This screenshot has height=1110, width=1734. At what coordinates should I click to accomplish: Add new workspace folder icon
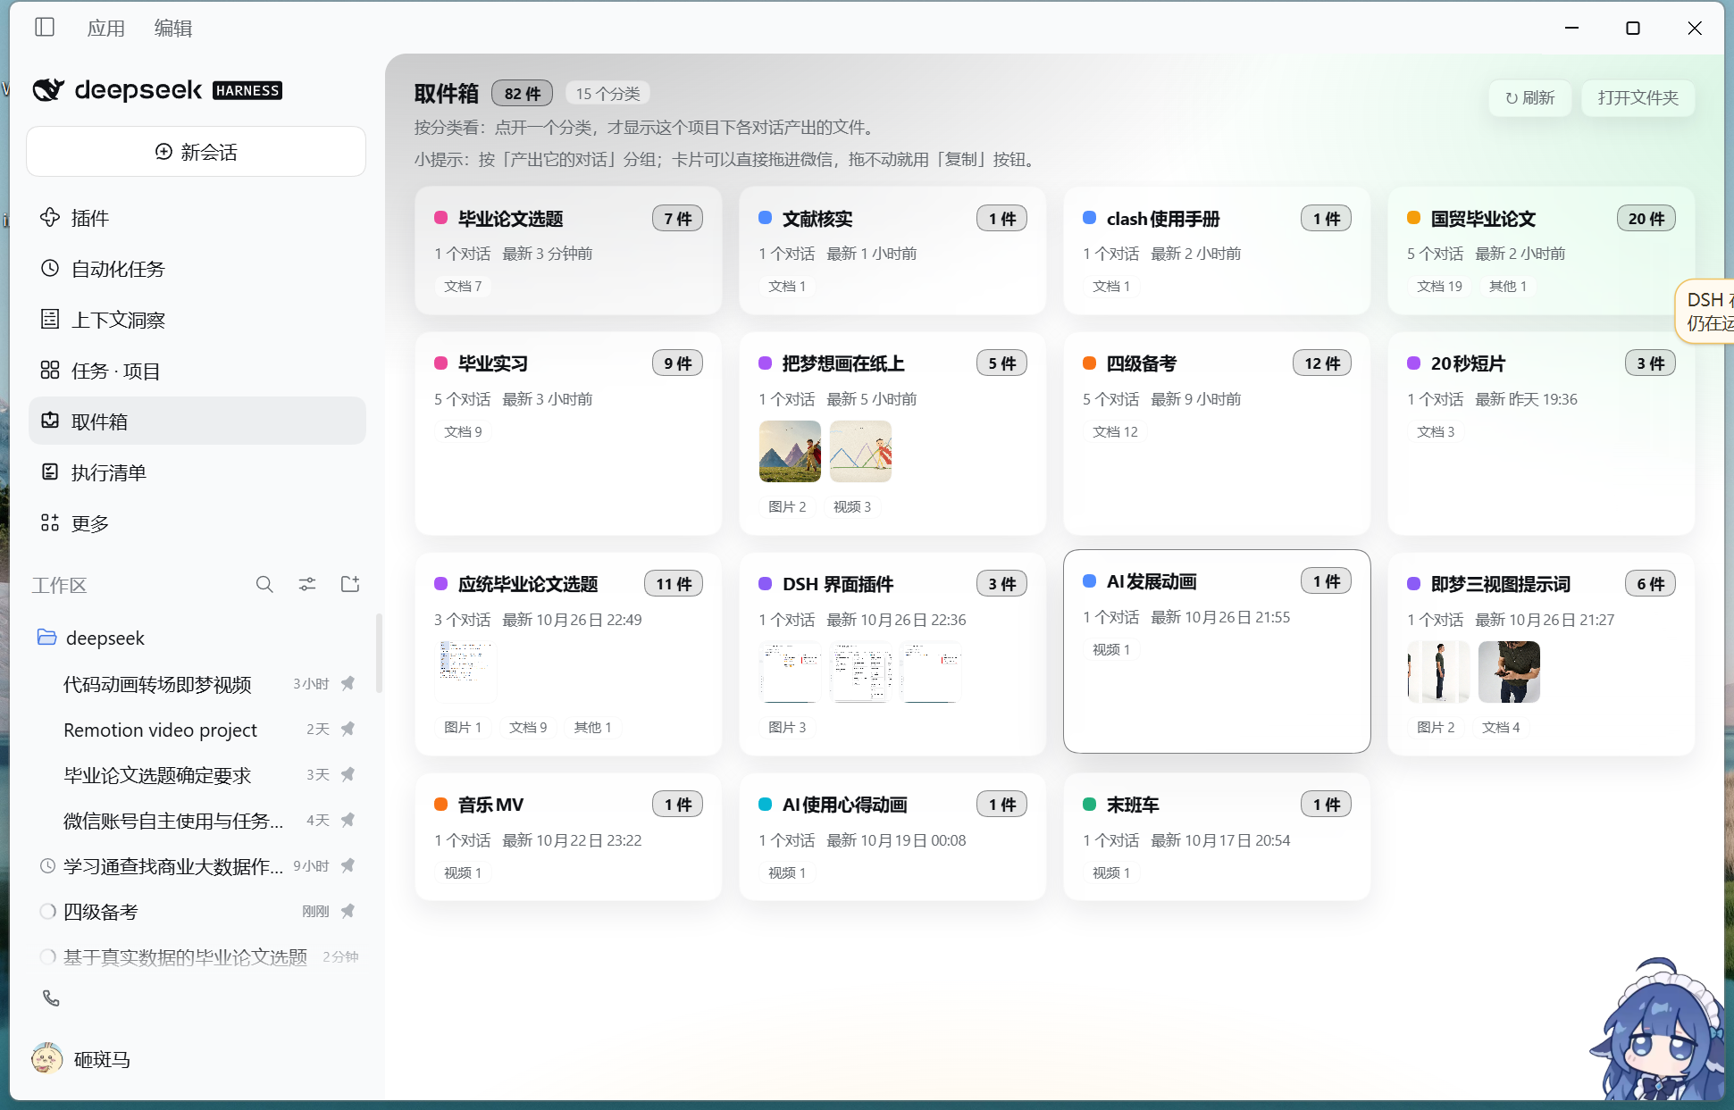pos(350,585)
